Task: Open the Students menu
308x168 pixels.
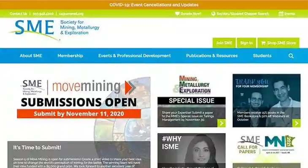Action: [262, 56]
